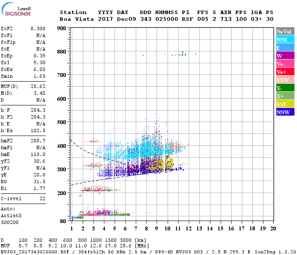Click the 900 km tick on height axis
297x255 pixels.
(61, 28)
